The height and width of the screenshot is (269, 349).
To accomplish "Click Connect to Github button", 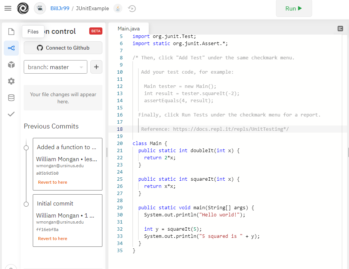I will 63,48.
